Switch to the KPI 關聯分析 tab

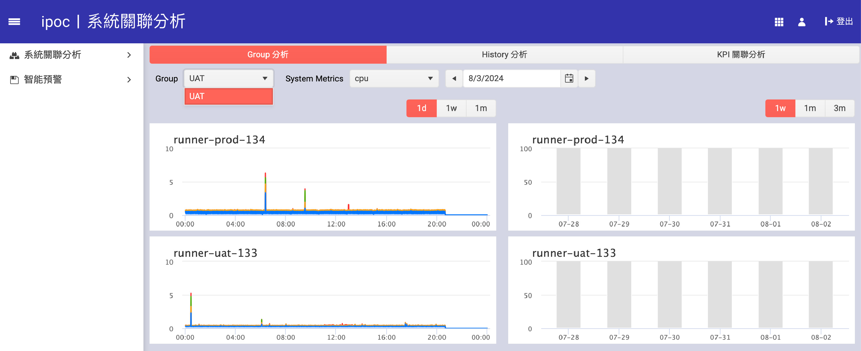click(741, 54)
